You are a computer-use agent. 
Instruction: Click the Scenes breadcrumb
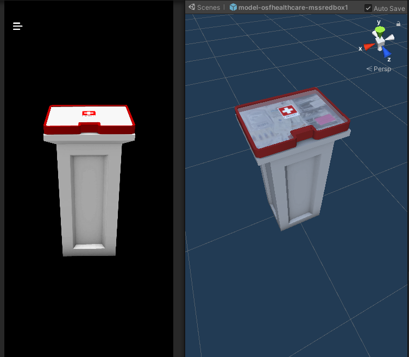tap(204, 7)
